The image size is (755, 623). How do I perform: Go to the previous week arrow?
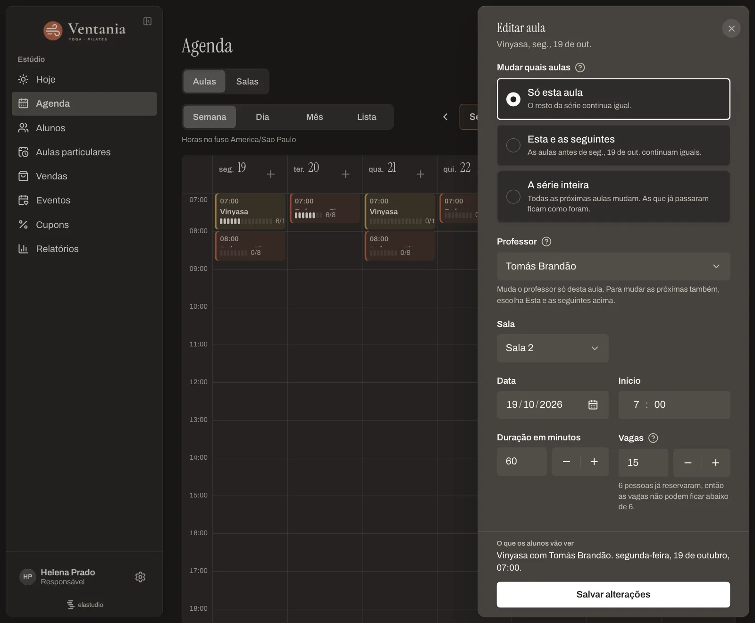tap(445, 117)
